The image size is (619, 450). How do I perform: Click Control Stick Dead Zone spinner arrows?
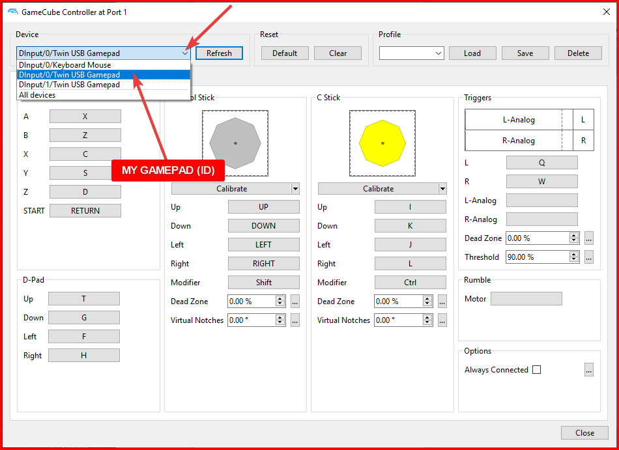[x=280, y=302]
